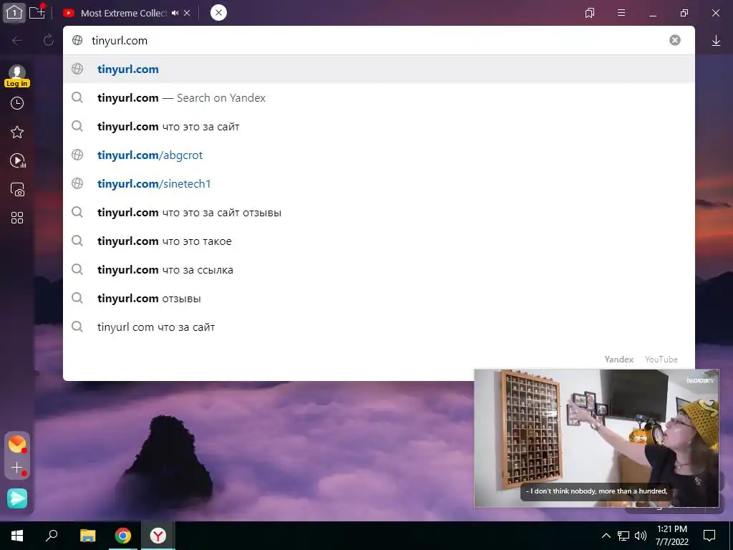Open the notification center icon
This screenshot has width=733, height=550.
pyautogui.click(x=709, y=536)
